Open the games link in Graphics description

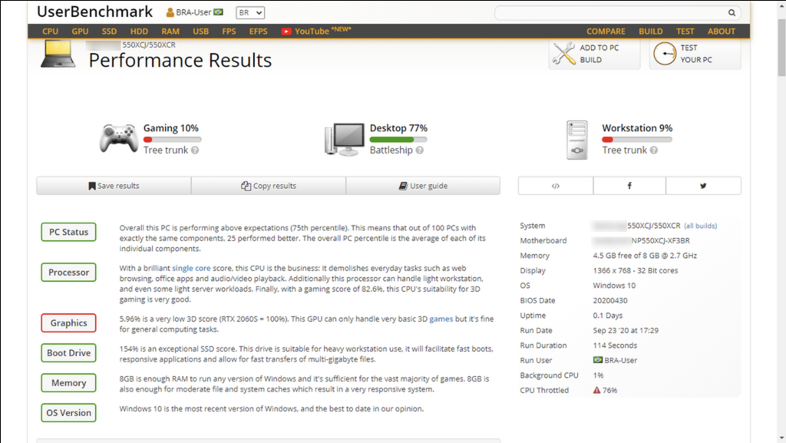tap(441, 319)
